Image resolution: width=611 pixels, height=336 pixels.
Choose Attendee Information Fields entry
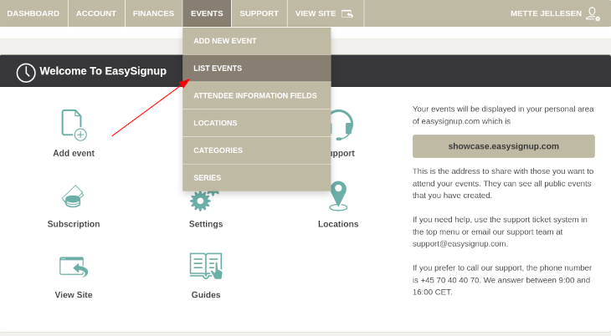coord(257,95)
